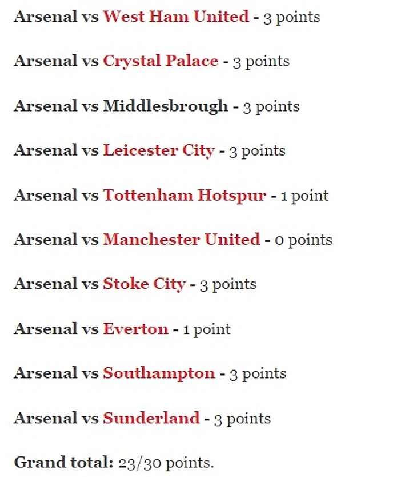This screenshot has width=417, height=477.
Task: Click the Stoke City link
Action: 144,284
